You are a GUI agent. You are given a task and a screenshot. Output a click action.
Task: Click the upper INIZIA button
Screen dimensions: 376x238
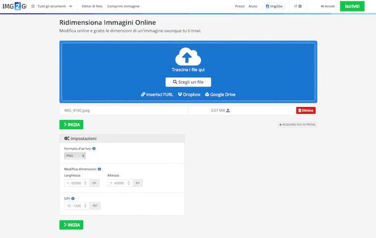pyautogui.click(x=72, y=125)
